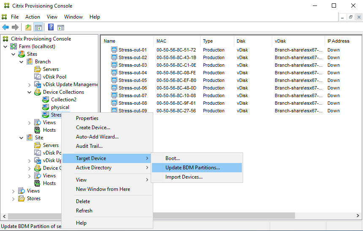
Task: Sort the device list by MAC column header
Action: (x=161, y=41)
